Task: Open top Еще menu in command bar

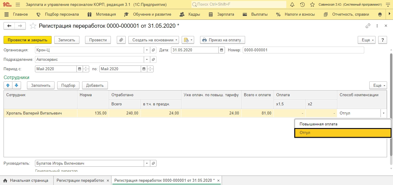Action: click(x=367, y=40)
